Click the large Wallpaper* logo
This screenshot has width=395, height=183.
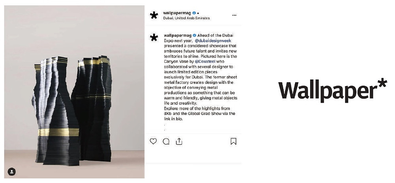[333, 90]
